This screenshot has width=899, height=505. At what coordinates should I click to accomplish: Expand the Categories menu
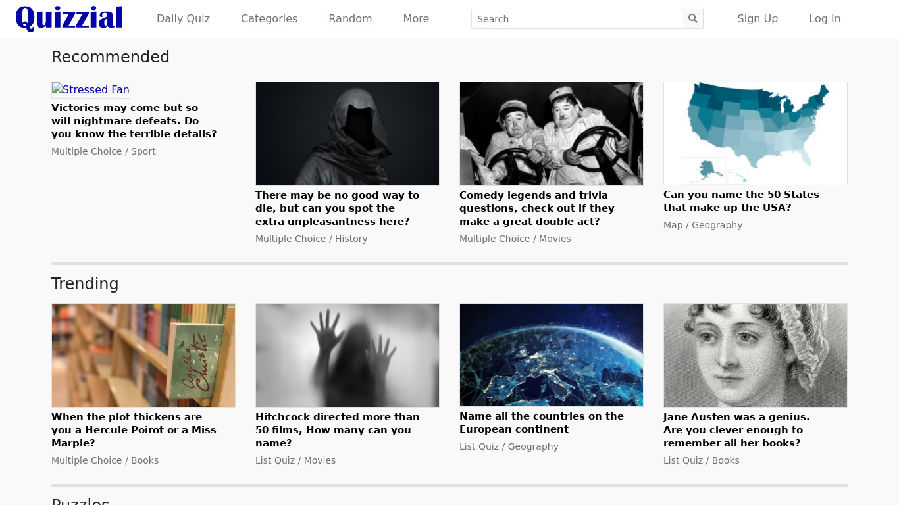pos(269,19)
